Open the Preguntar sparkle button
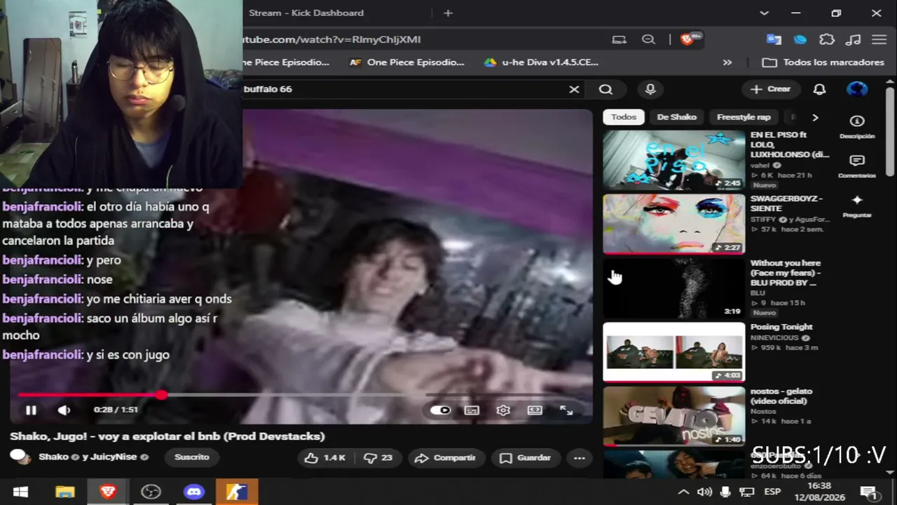897x505 pixels. (x=857, y=206)
